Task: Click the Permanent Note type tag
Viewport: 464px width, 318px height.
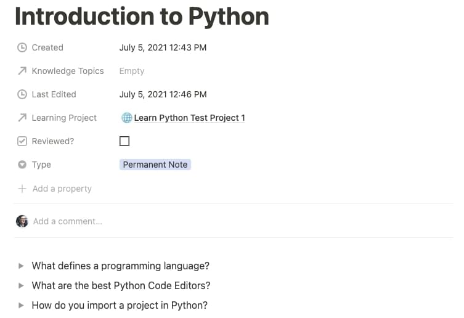Action: 155,165
